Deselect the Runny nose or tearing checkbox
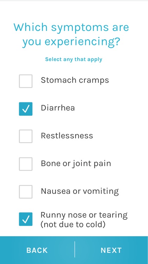Viewport: 148px width, 264px height. point(26,219)
